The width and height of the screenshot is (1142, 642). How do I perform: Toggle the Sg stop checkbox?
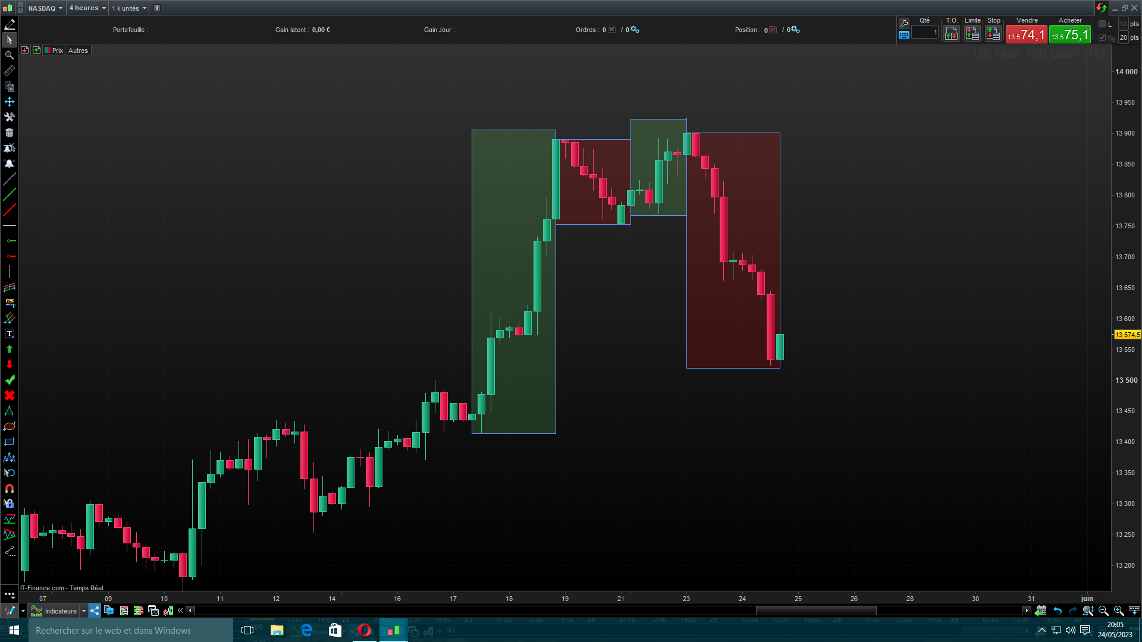click(1102, 37)
